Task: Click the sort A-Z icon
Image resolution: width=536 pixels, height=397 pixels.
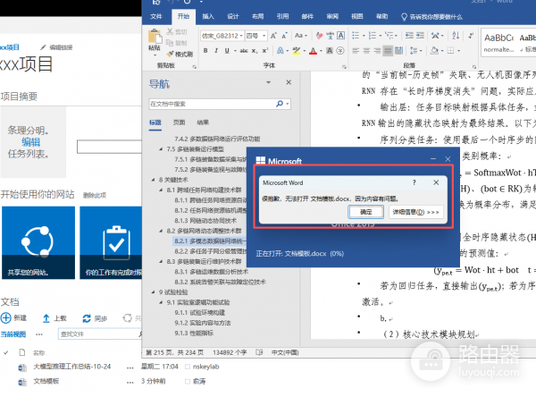Action: click(x=456, y=36)
